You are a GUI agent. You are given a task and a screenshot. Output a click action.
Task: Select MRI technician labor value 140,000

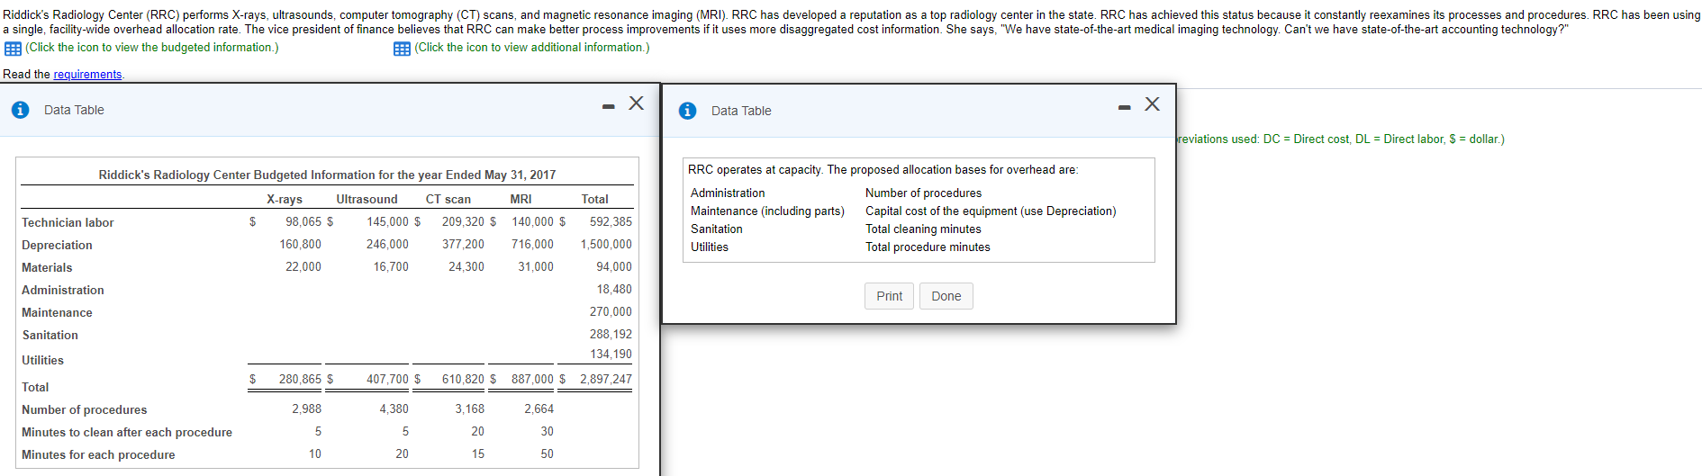tap(533, 221)
